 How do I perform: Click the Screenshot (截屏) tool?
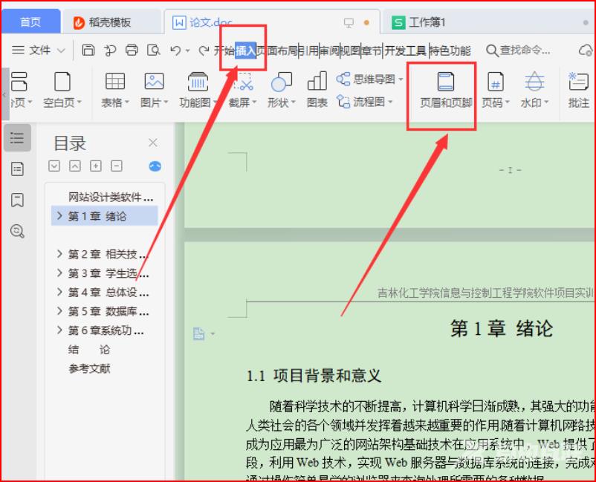tap(242, 90)
